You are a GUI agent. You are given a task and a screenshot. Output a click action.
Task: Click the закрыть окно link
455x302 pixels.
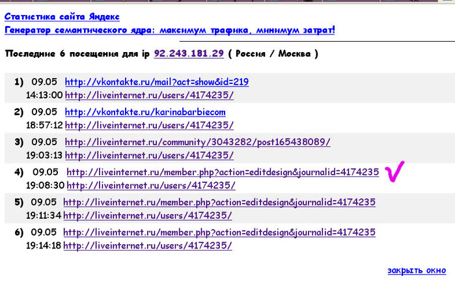pos(417,270)
